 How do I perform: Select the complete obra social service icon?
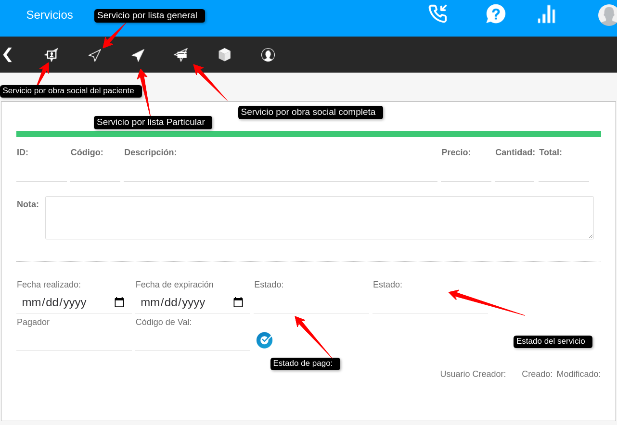181,55
